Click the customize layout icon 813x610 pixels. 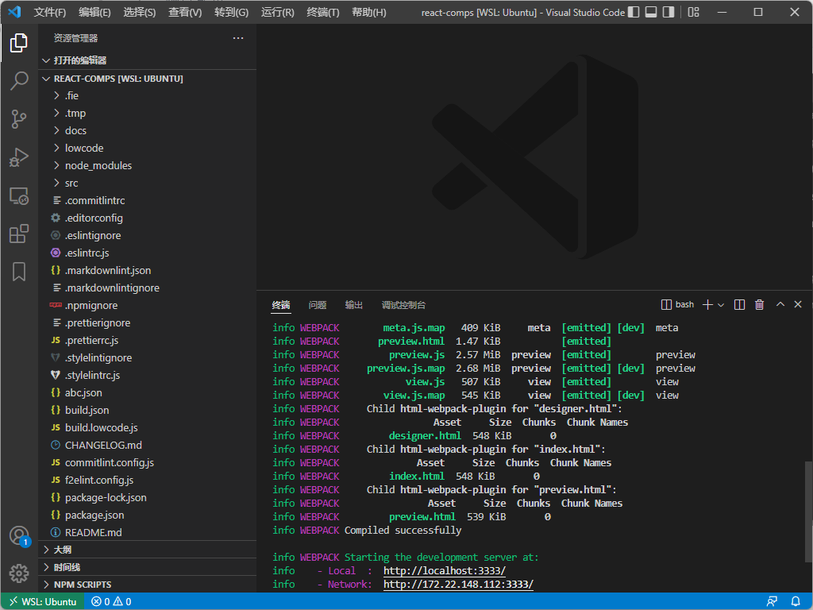(x=693, y=12)
